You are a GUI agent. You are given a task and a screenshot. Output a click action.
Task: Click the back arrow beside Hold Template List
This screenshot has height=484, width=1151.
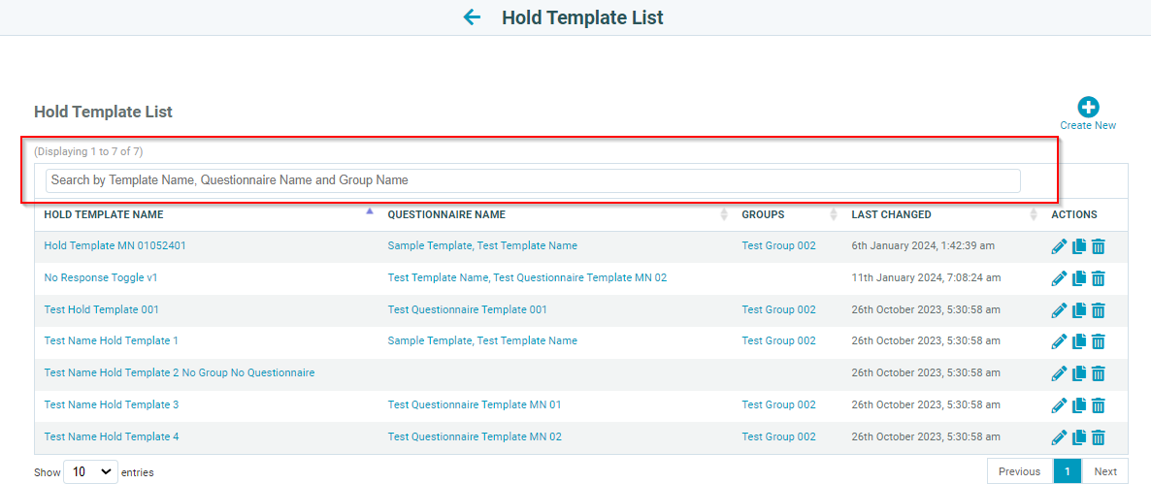click(x=472, y=16)
